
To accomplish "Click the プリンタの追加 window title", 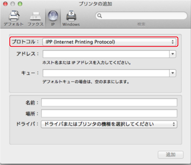I will point(95,4).
